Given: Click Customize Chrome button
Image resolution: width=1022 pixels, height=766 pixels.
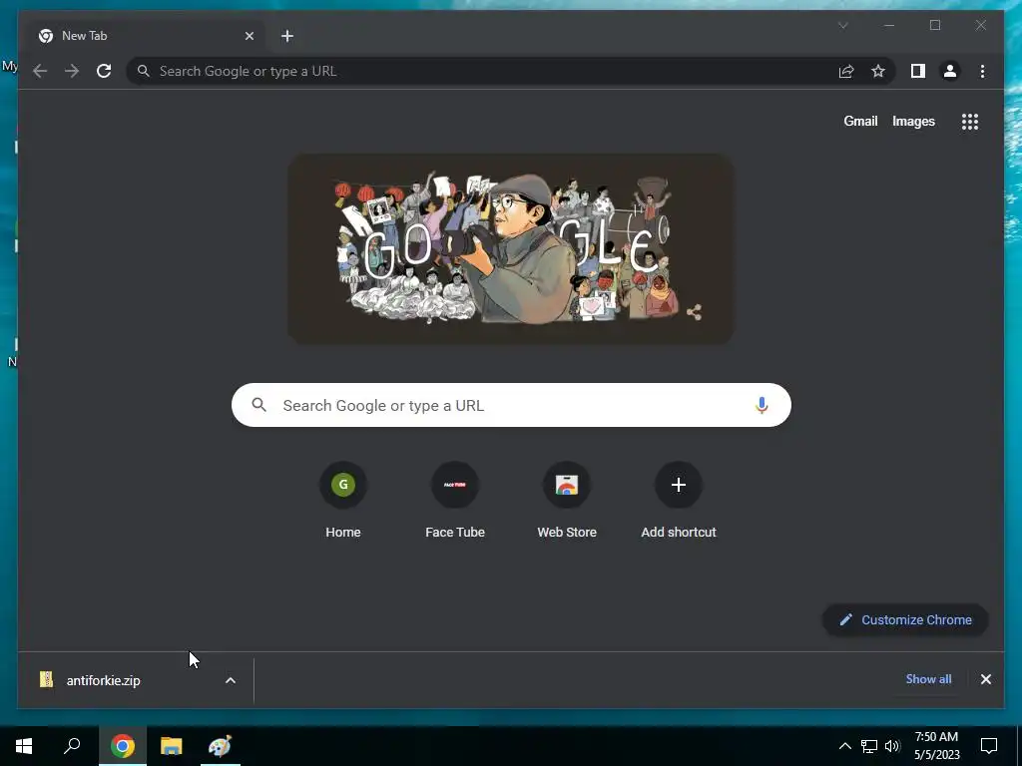Looking at the screenshot, I should [905, 620].
